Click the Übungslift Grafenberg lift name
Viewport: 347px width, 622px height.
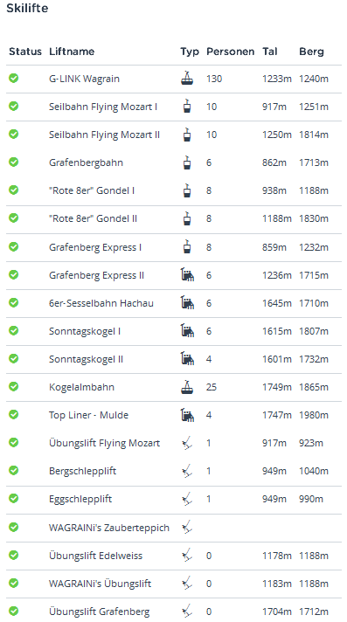click(x=100, y=612)
